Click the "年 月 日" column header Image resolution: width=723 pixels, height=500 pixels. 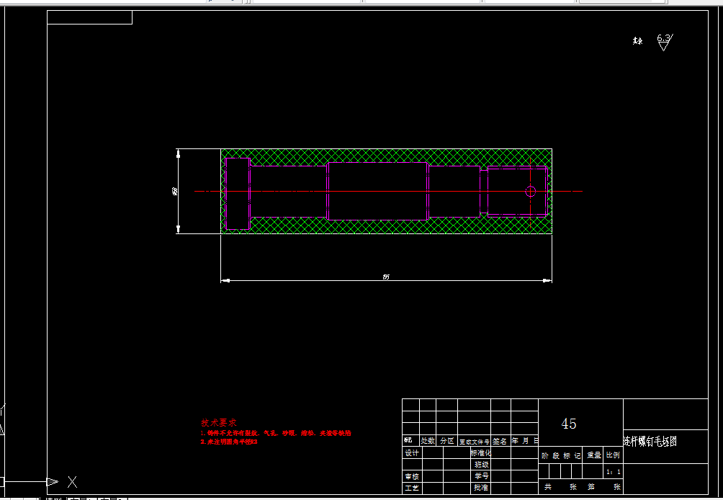tap(525, 440)
